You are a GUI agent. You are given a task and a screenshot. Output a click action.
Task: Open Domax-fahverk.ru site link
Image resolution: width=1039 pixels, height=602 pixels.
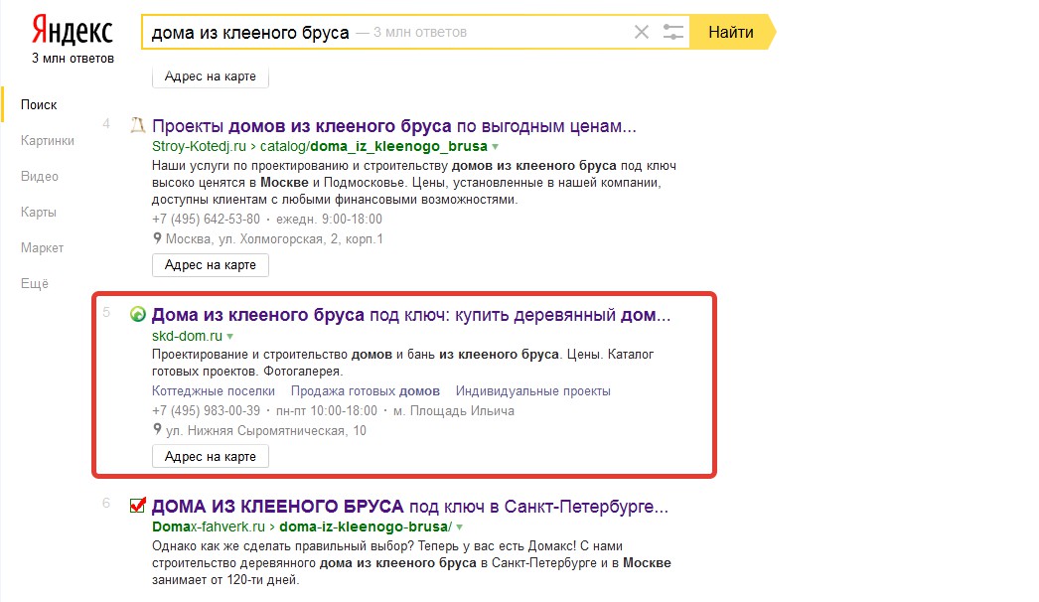208,527
